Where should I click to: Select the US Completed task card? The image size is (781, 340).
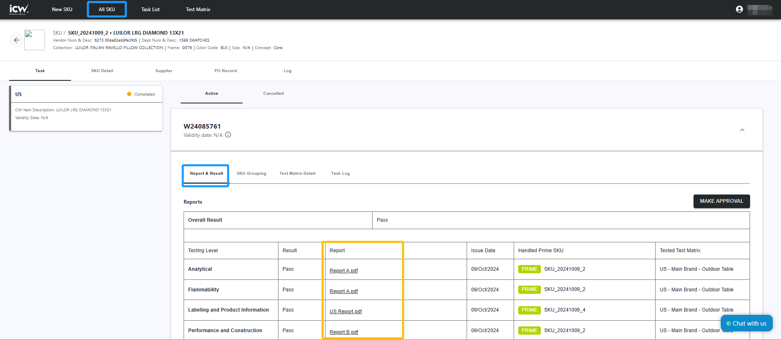[86, 108]
